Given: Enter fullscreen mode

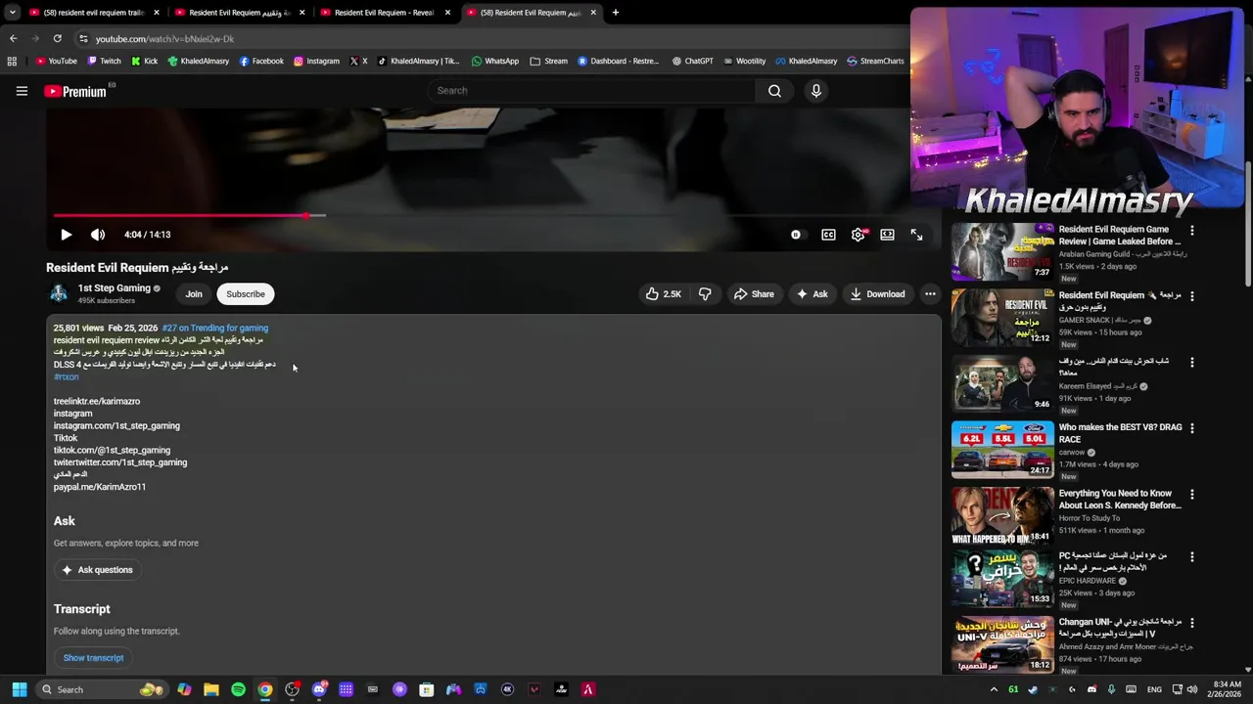Looking at the screenshot, I should (x=916, y=235).
